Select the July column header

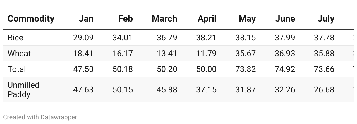(326, 19)
